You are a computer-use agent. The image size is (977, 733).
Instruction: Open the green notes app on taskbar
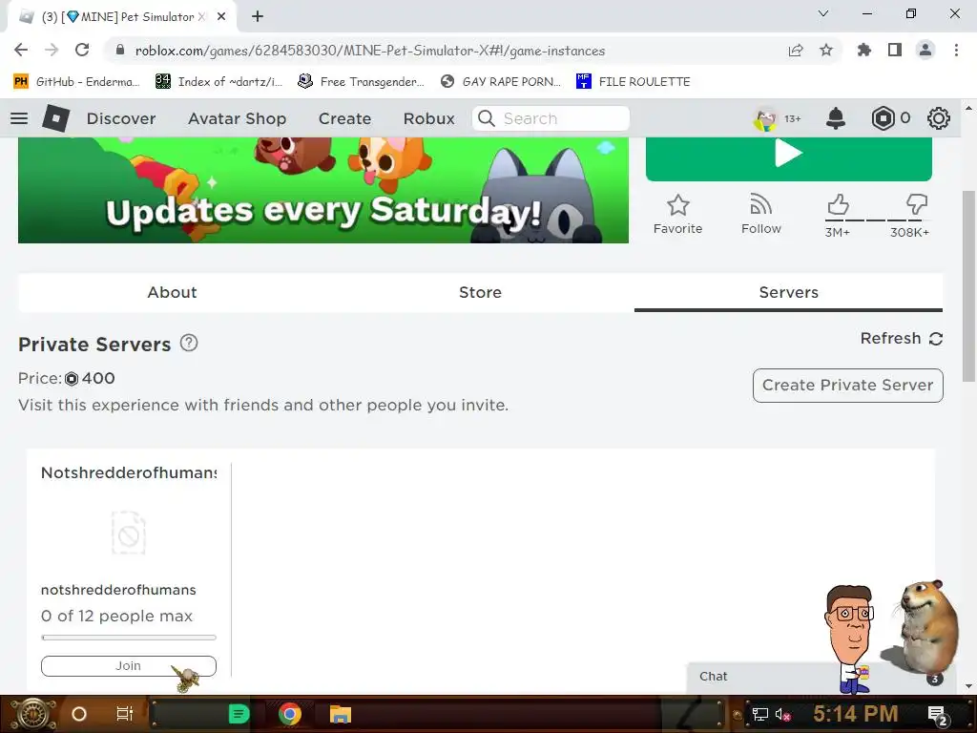tap(239, 714)
